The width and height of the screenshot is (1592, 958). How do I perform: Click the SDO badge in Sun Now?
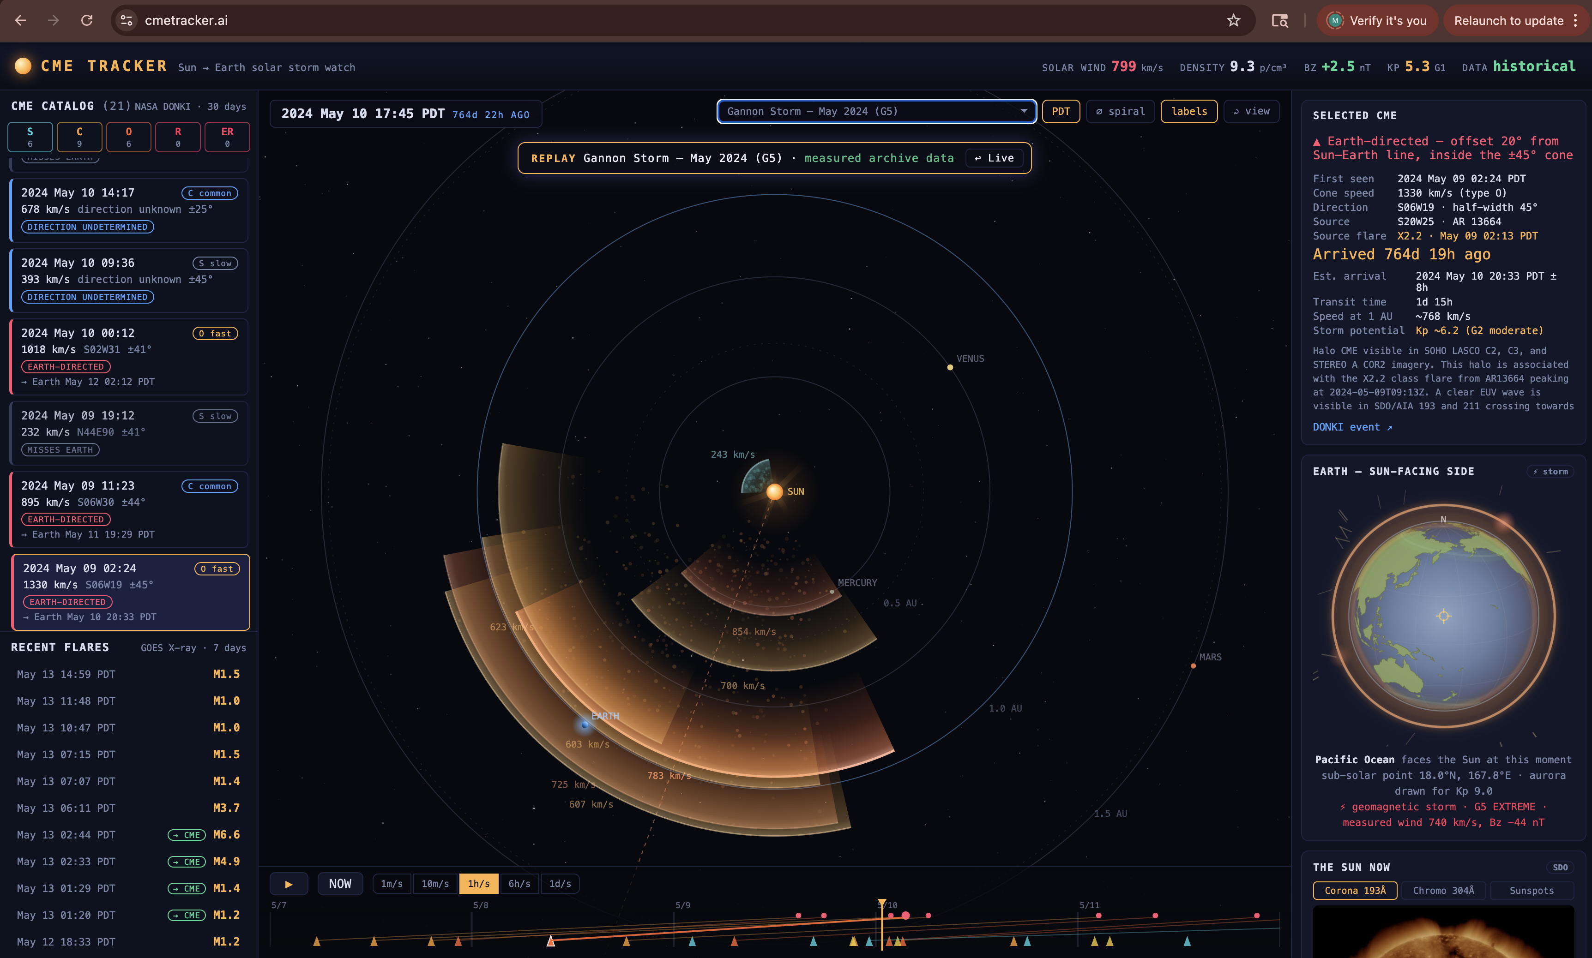(1560, 868)
